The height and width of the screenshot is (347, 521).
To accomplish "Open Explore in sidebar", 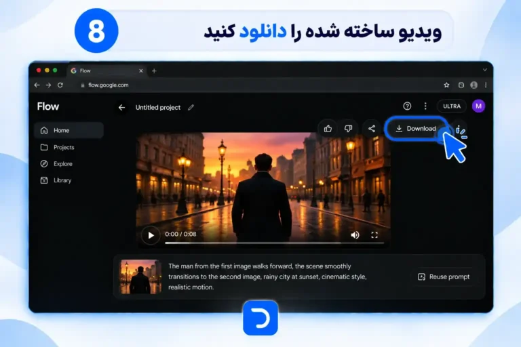I will point(56,164).
